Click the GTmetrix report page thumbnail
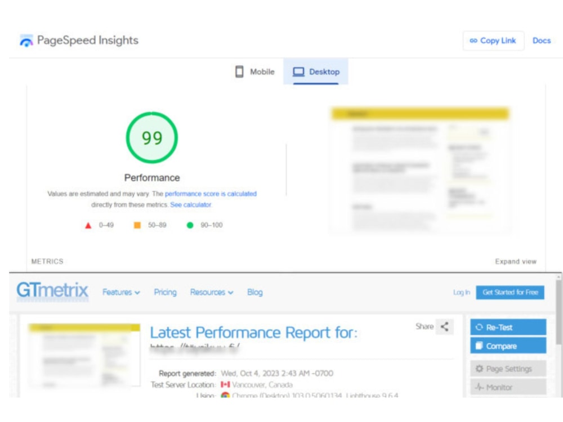Viewport: 563px width, 422px height. (x=84, y=355)
